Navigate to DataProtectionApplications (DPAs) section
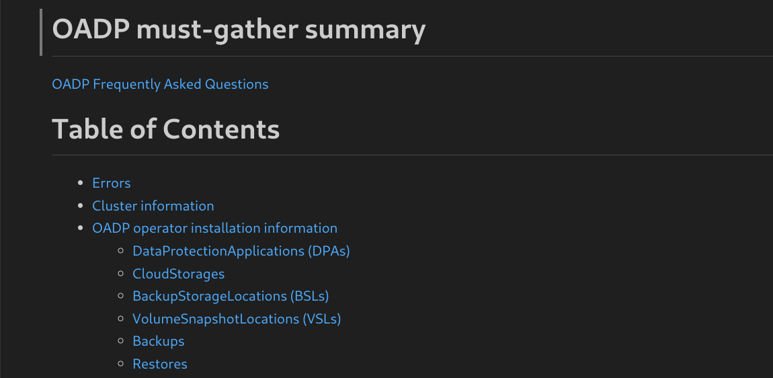The width and height of the screenshot is (773, 378). 241,251
